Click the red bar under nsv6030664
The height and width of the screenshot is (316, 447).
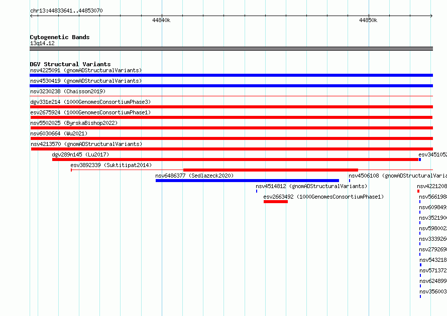pyautogui.click(x=231, y=138)
